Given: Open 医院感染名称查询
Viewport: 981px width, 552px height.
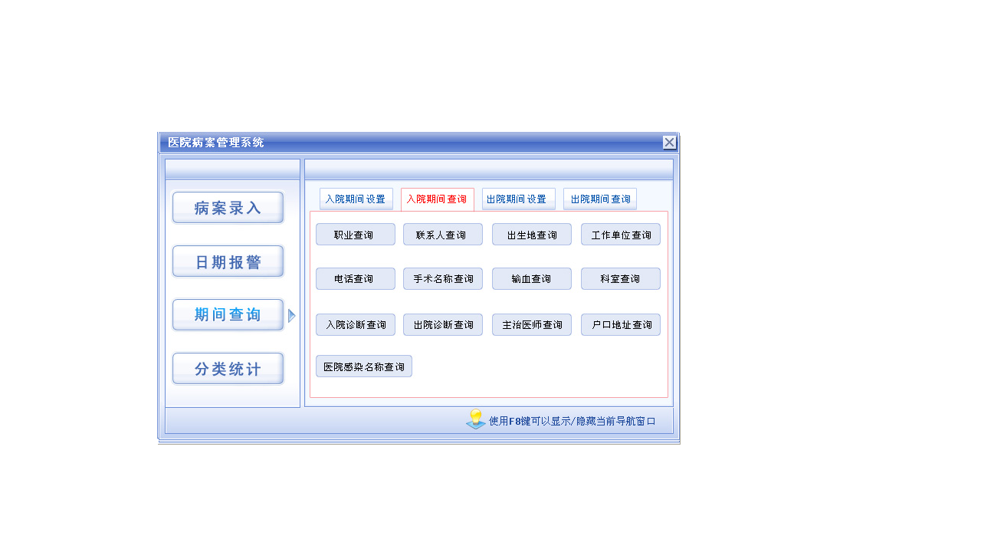Looking at the screenshot, I should (x=364, y=366).
